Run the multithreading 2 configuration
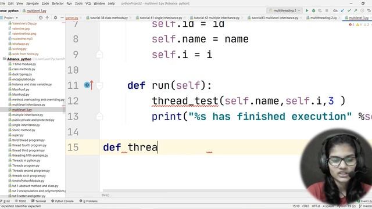Image resolution: width=372 pixels, height=209 pixels. pyautogui.click(x=307, y=10)
